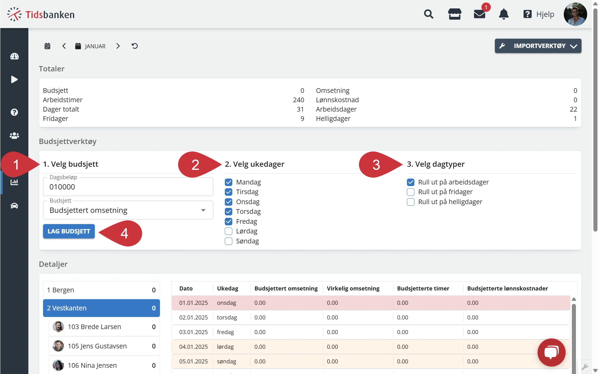Select the 01.01.2025 onsdag row
Screen dimensions: 599x374
pos(371,303)
